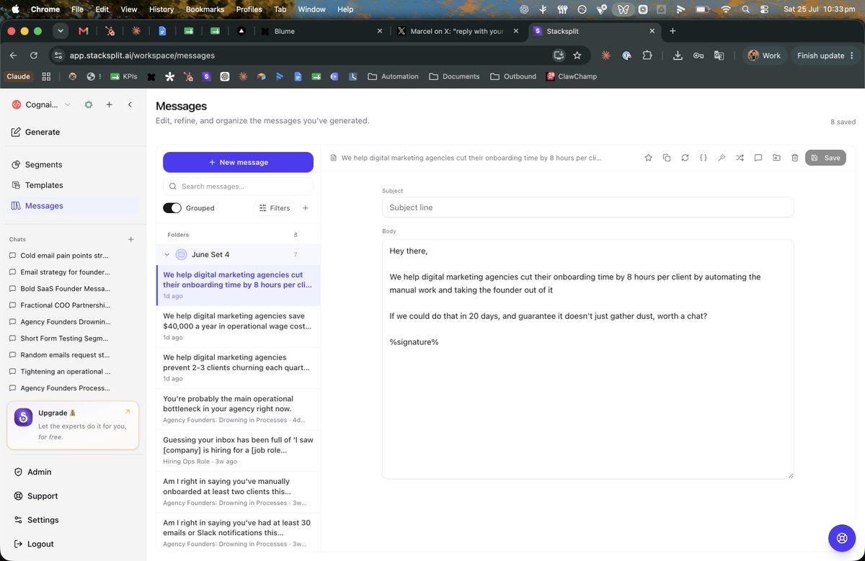Viewport: 865px width, 561px height.
Task: Save the message with the Save button
Action: click(825, 158)
